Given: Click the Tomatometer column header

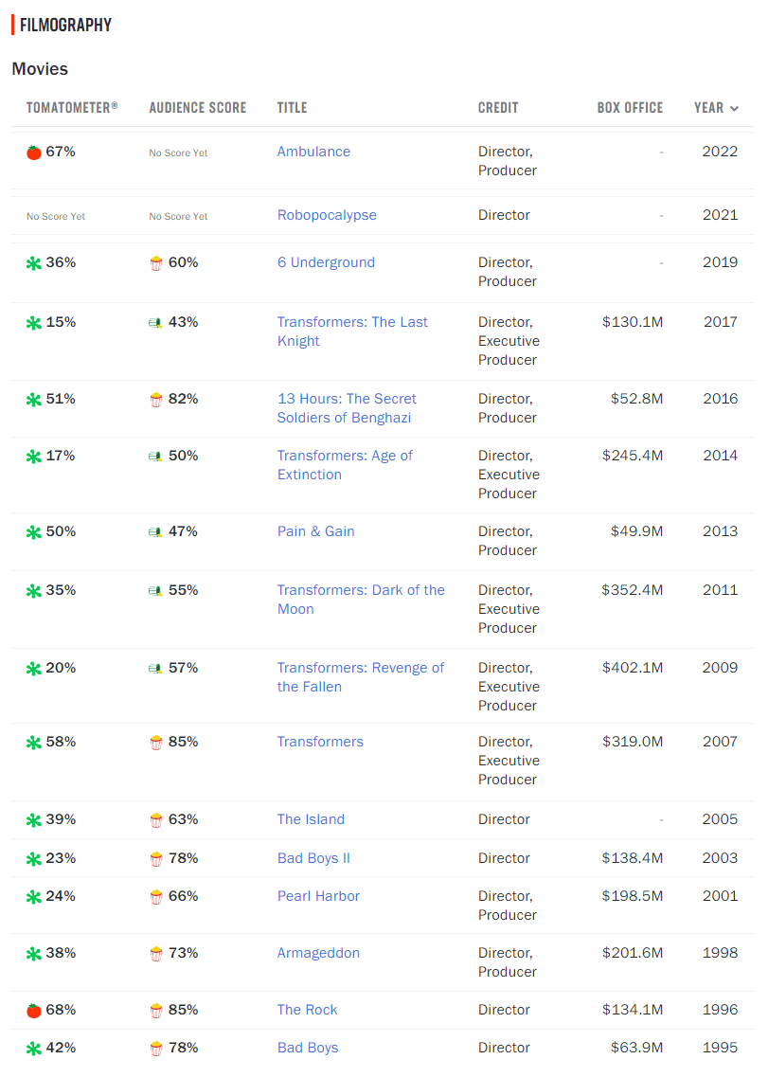Looking at the screenshot, I should 72,108.
